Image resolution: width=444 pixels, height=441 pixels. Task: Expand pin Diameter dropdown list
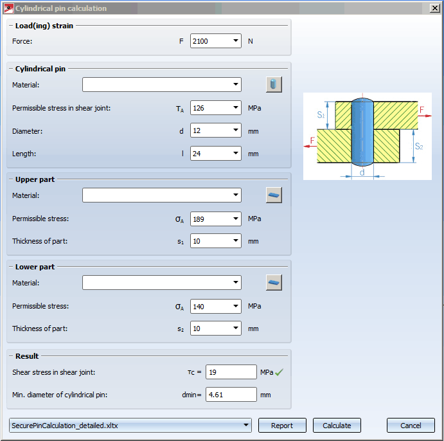[x=235, y=131]
